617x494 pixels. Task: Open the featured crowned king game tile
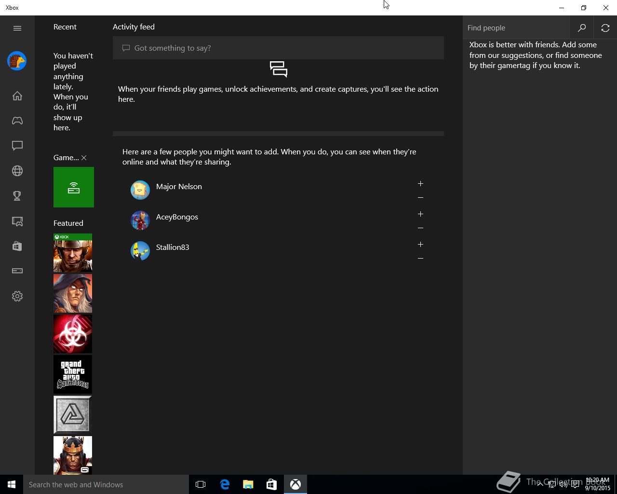73,455
